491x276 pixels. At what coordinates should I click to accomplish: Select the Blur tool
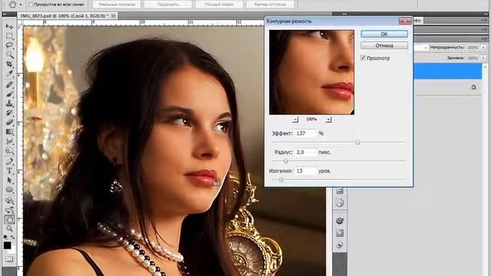coord(9,141)
